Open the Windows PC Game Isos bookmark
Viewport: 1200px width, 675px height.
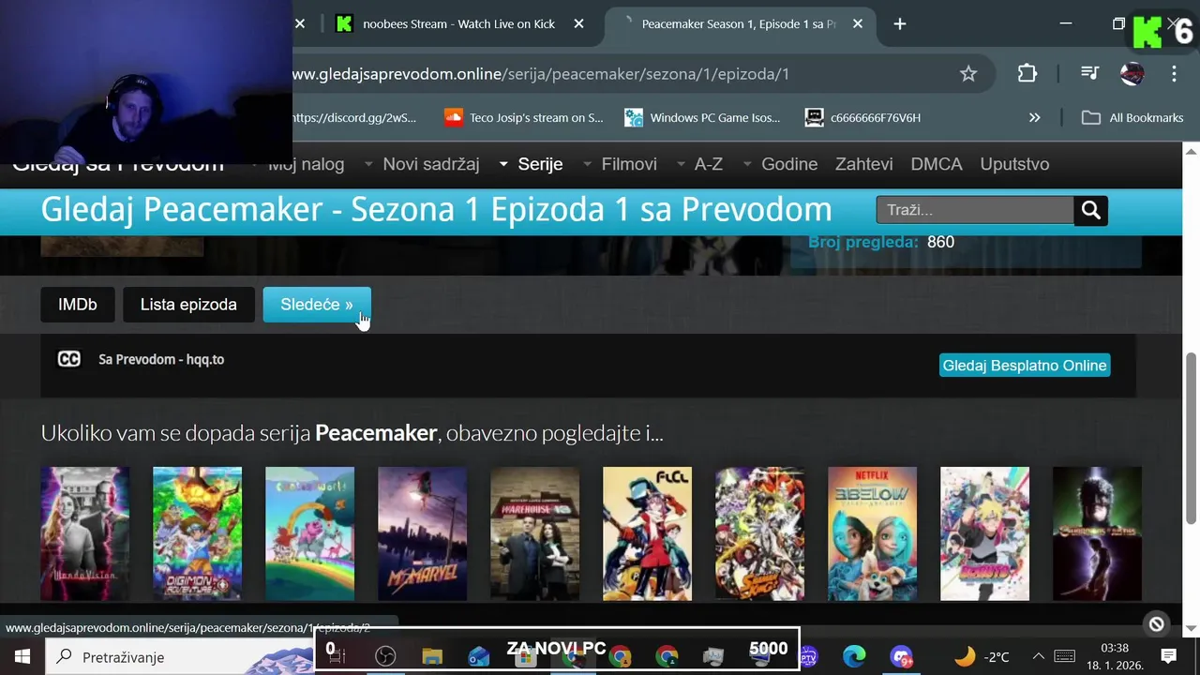coord(703,117)
